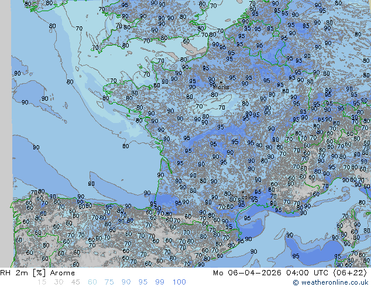Image resolution: width=371 pixels, height=287 pixels.
Task: Click the [%] unit in map title
Action: (x=39, y=273)
